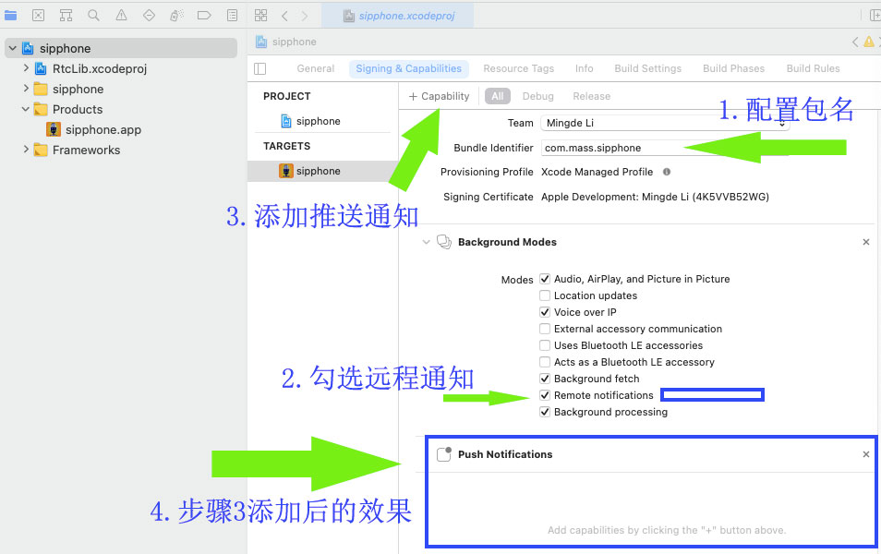Screen dimensions: 881x554
Task: Enable Location updates mode
Action: point(545,295)
